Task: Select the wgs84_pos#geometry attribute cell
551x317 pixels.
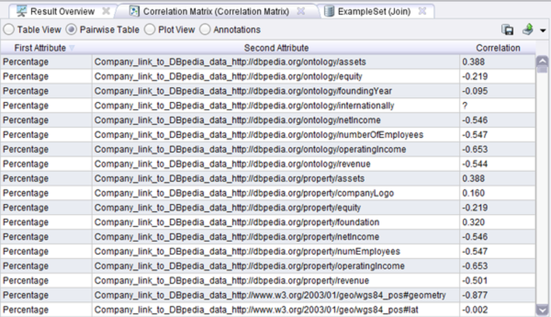Action: tap(276, 295)
